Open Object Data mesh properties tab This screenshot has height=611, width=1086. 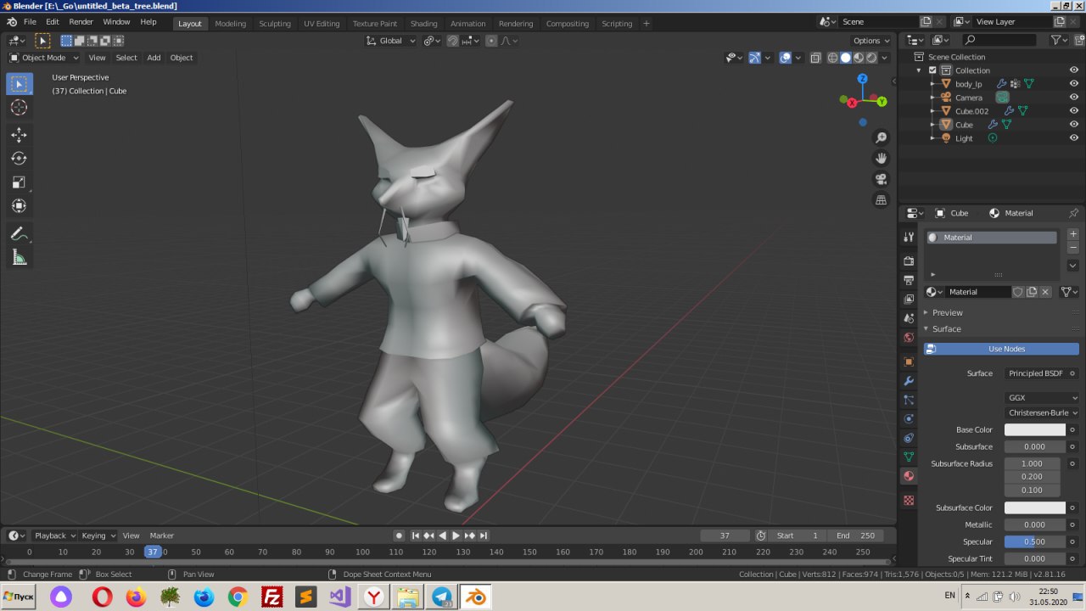pos(909,457)
